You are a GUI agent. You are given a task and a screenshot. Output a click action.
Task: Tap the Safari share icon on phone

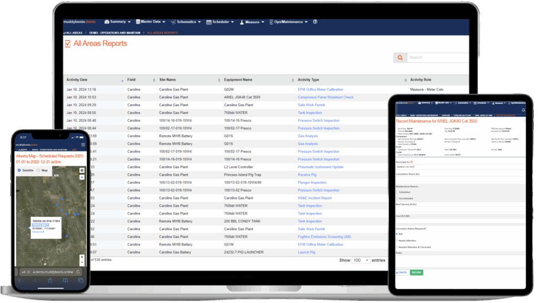(50, 280)
